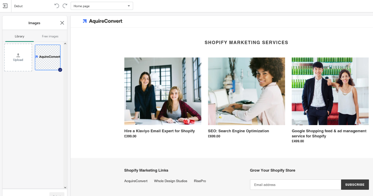The image size is (373, 196).
Task: Click the redo arrow icon
Action: click(65, 6)
